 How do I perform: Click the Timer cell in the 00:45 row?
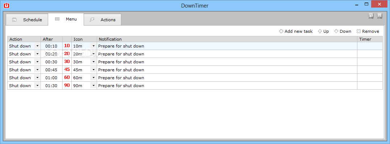[370, 70]
